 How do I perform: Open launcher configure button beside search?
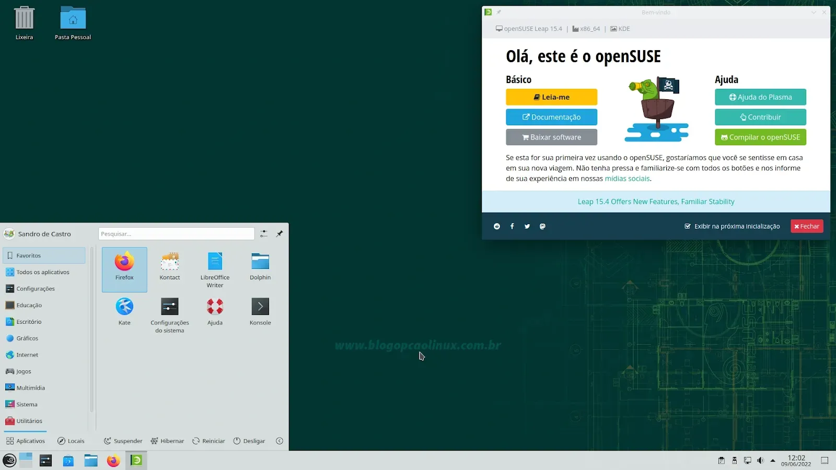[x=264, y=234]
